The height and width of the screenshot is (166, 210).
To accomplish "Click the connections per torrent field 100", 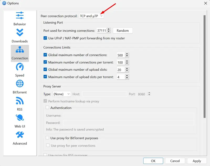I will click(x=121, y=62).
